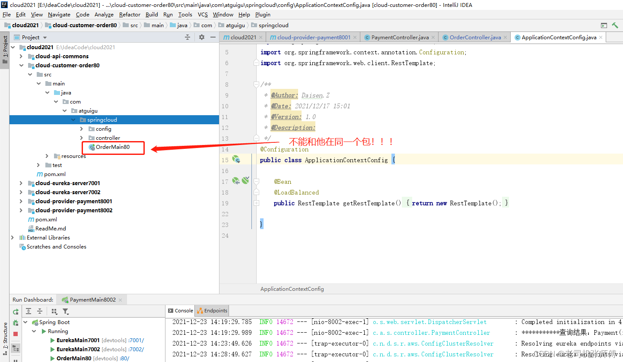Click the RestTemplate import line in the editor
The width and height of the screenshot is (623, 362).
click(x=348, y=63)
